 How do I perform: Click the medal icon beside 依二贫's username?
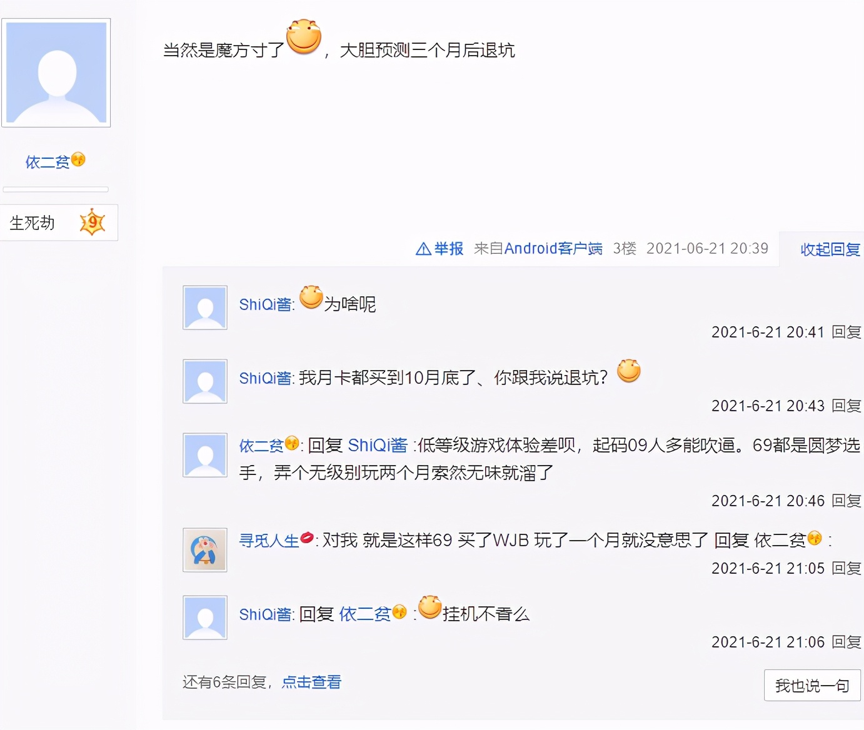coord(78,160)
